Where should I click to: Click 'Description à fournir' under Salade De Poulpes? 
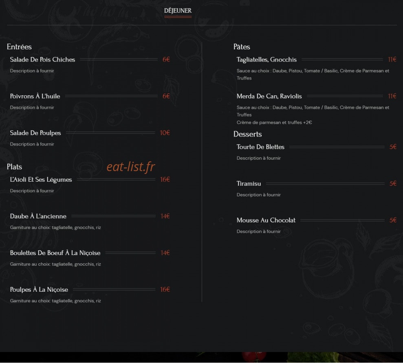[x=32, y=144]
